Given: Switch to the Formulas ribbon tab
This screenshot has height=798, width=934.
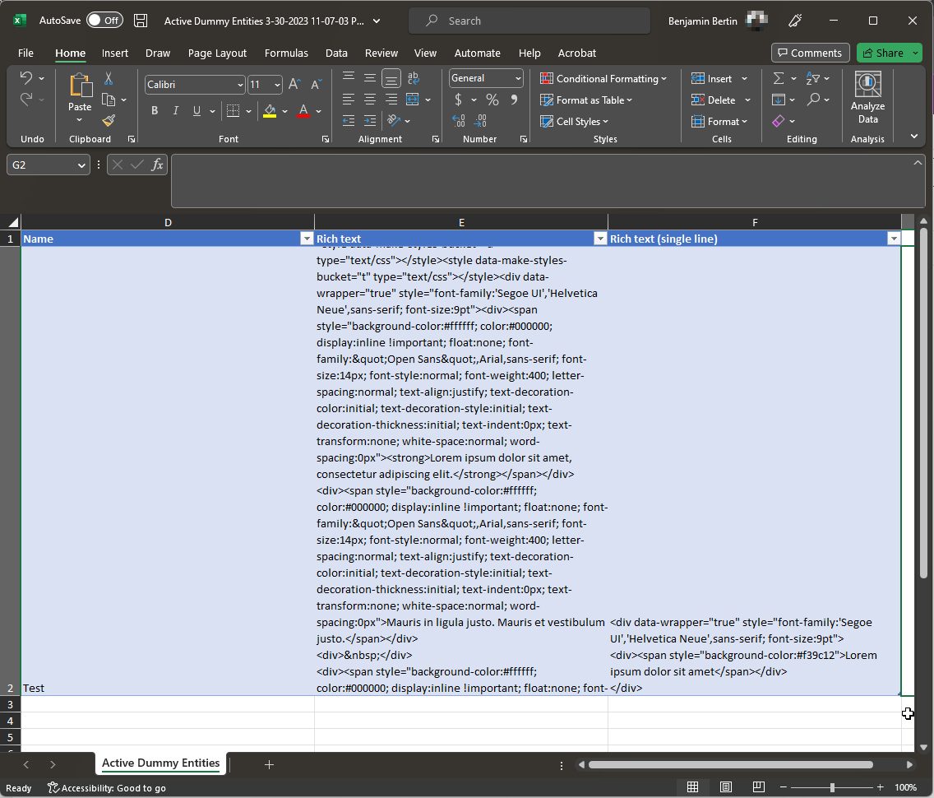Looking at the screenshot, I should 286,53.
